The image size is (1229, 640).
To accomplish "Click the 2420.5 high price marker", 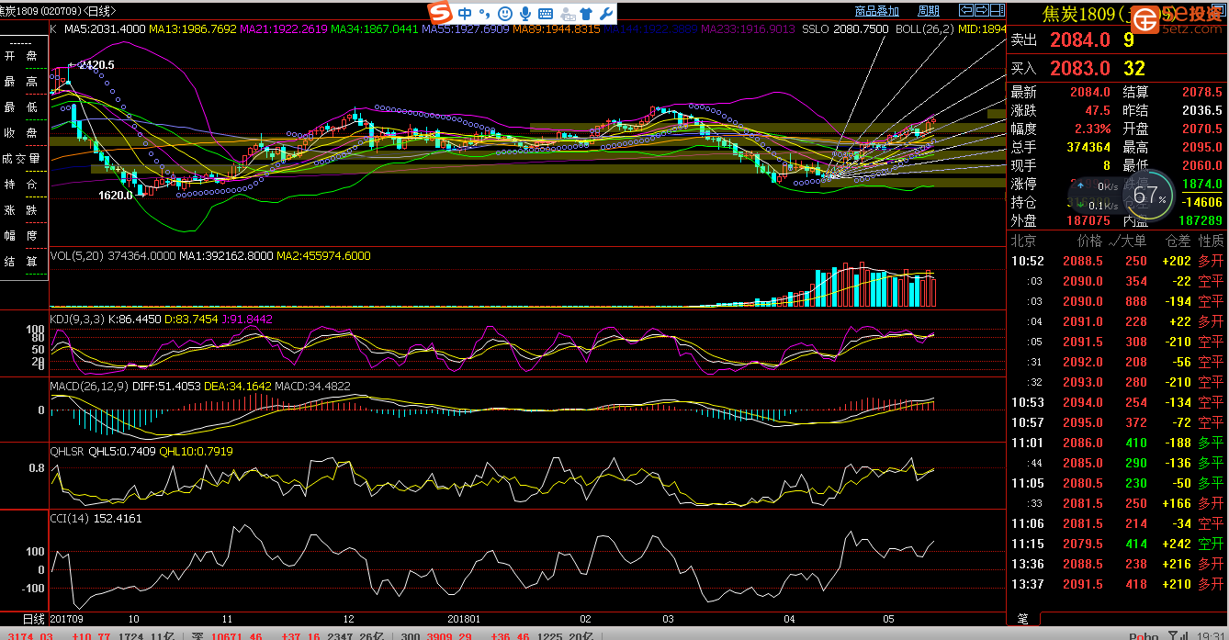I will 96,65.
